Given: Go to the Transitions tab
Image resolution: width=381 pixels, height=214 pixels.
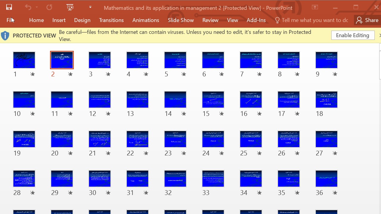Looking at the screenshot, I should coord(111,20).
